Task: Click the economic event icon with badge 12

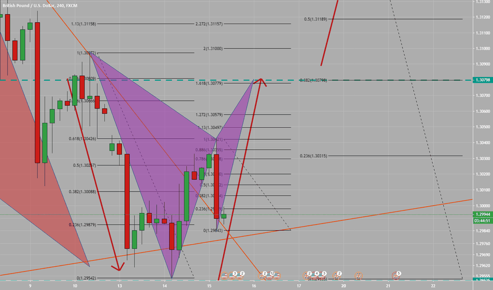Action: [271, 274]
